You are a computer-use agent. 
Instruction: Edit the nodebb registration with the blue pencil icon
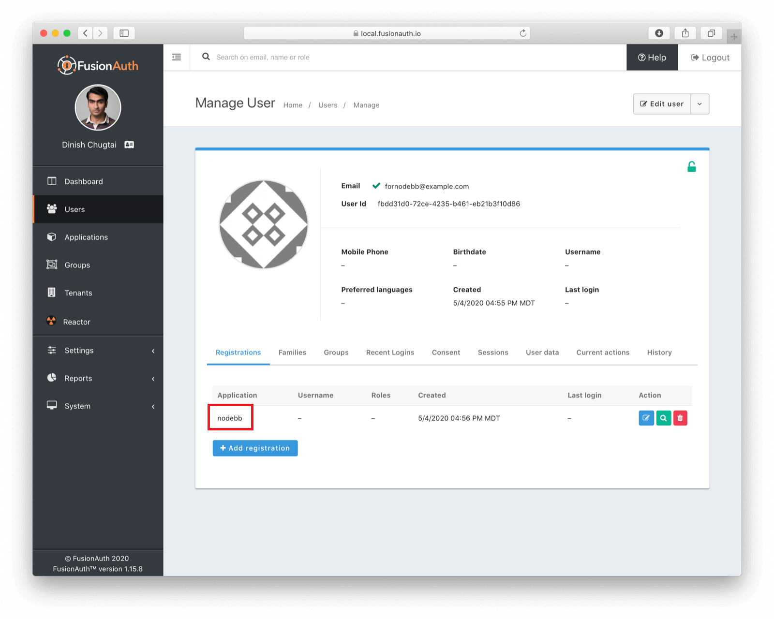pos(646,418)
